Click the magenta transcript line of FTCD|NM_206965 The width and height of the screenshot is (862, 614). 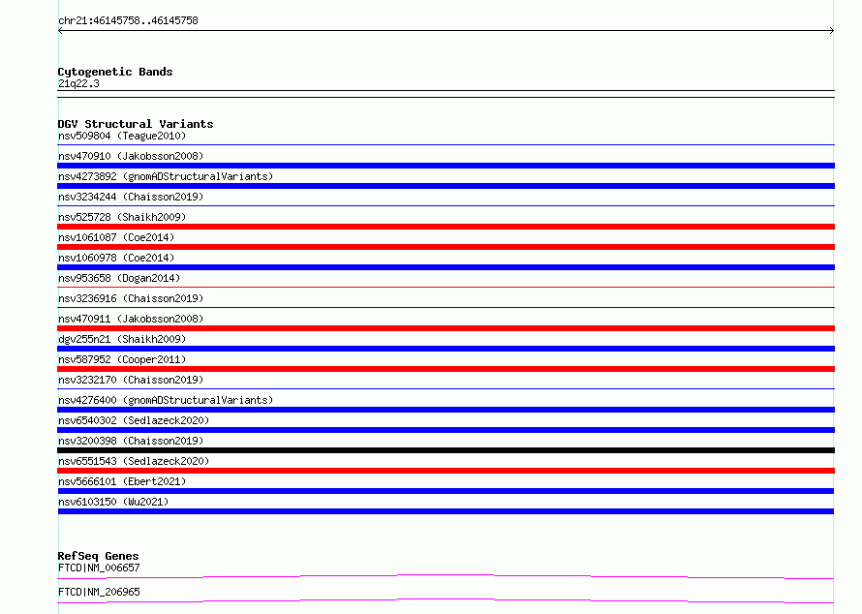[446, 599]
